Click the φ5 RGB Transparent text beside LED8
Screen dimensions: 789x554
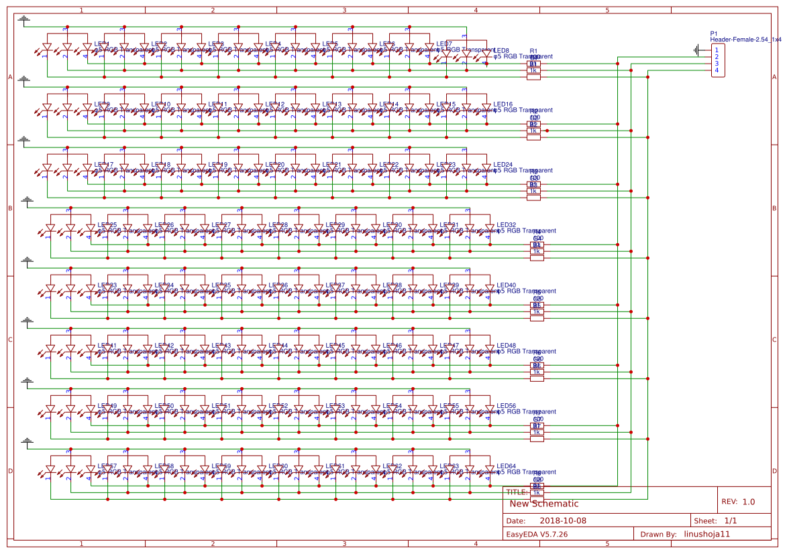(523, 57)
